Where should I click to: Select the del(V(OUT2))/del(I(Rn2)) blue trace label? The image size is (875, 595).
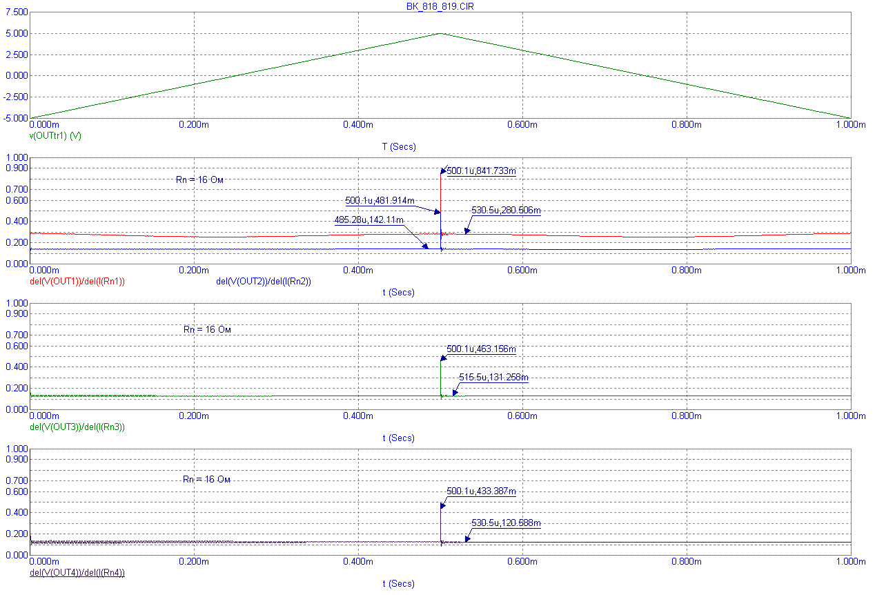tap(264, 281)
